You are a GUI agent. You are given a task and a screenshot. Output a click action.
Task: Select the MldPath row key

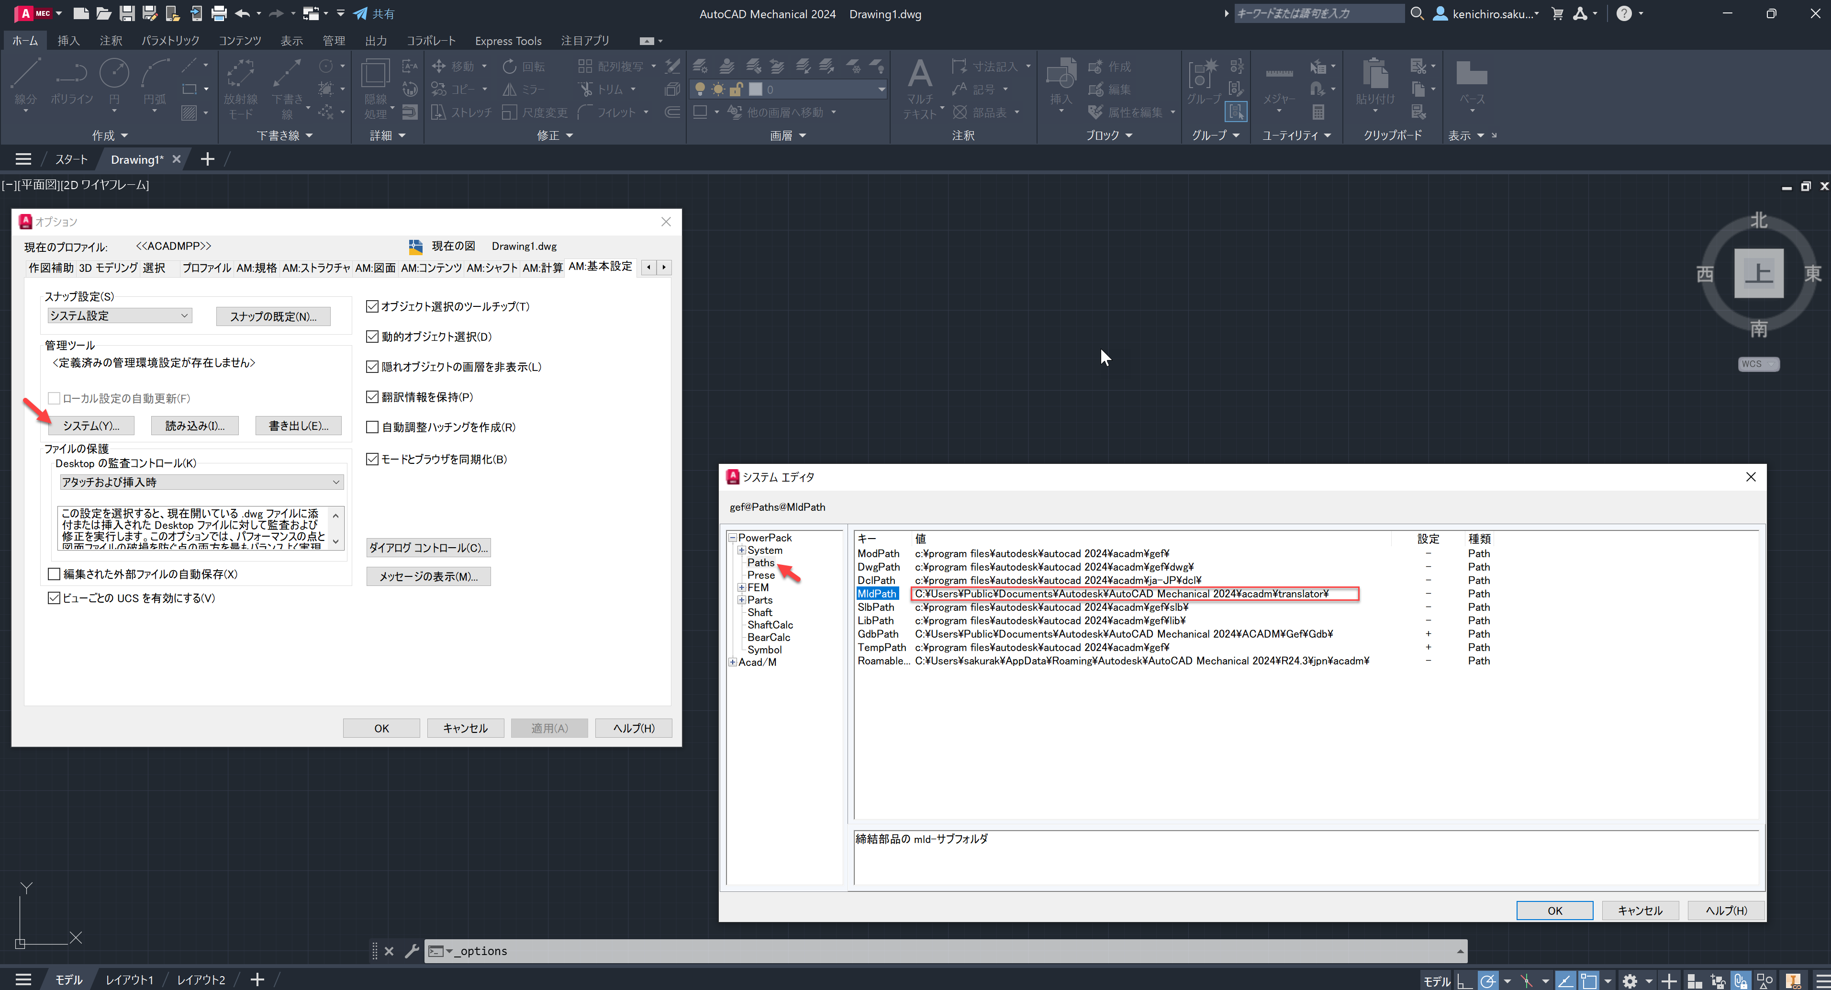[x=877, y=594]
